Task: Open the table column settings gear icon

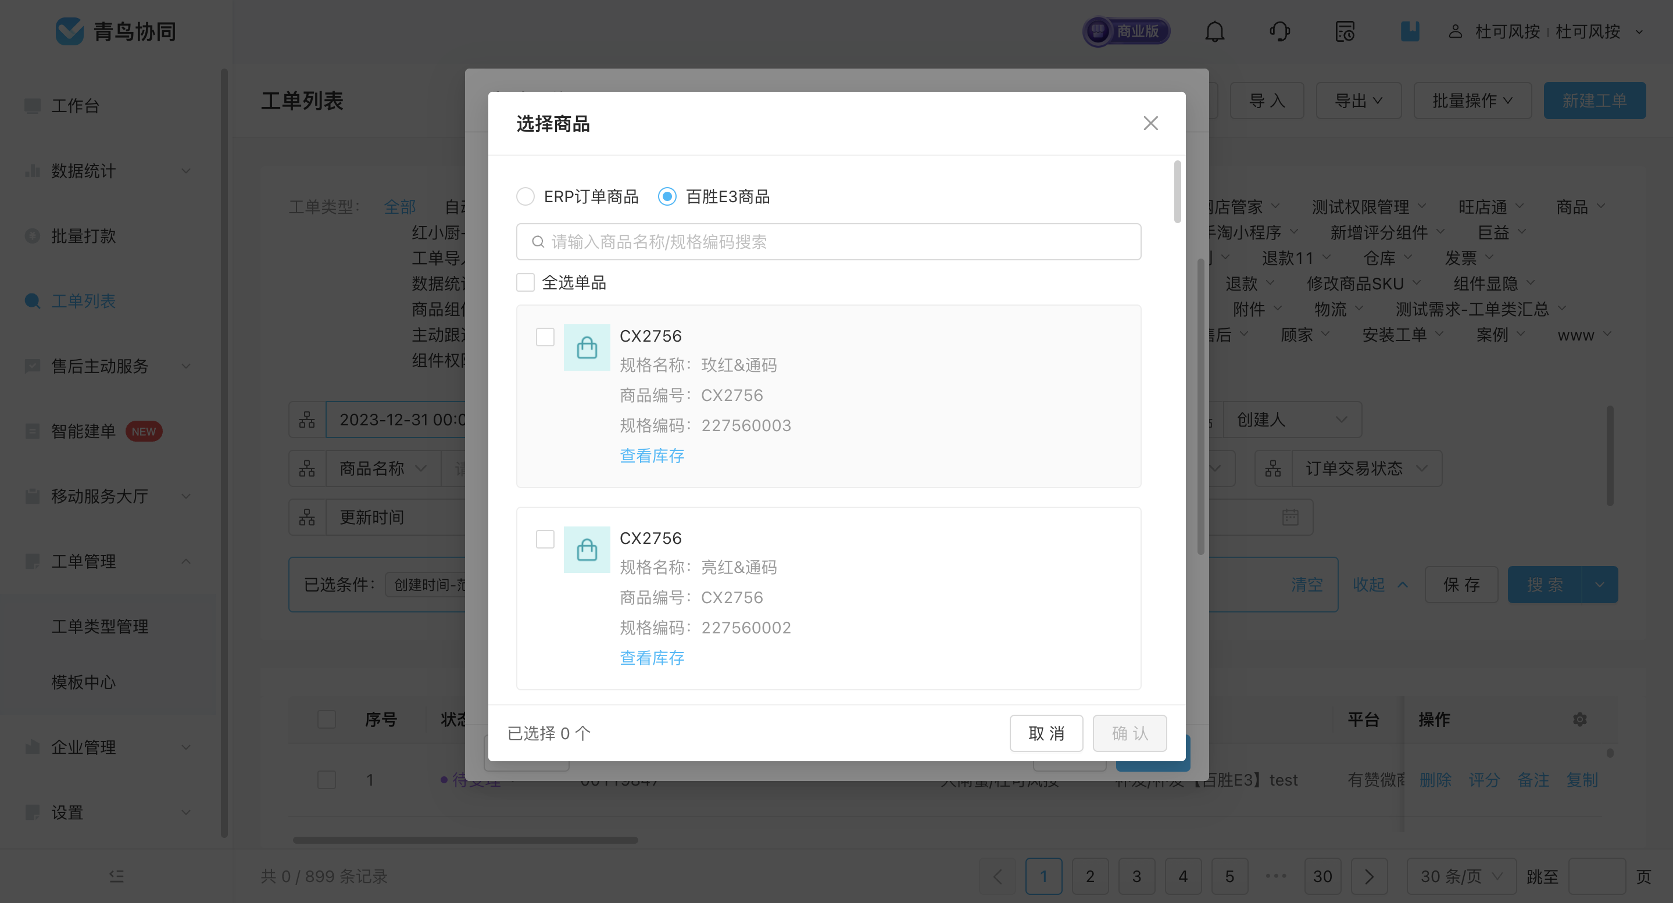Action: pyautogui.click(x=1579, y=719)
